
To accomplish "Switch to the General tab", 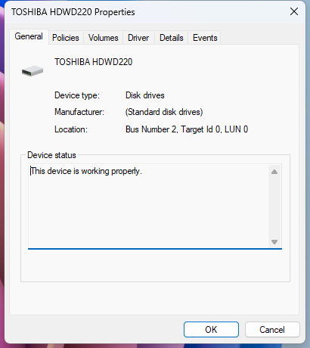I will (x=29, y=36).
